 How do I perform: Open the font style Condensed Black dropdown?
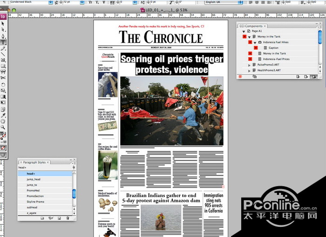(x=51, y=2)
